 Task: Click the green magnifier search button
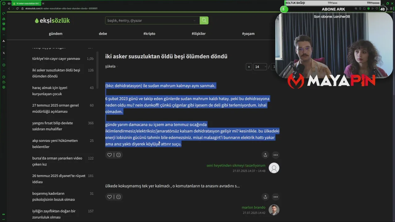204,20
